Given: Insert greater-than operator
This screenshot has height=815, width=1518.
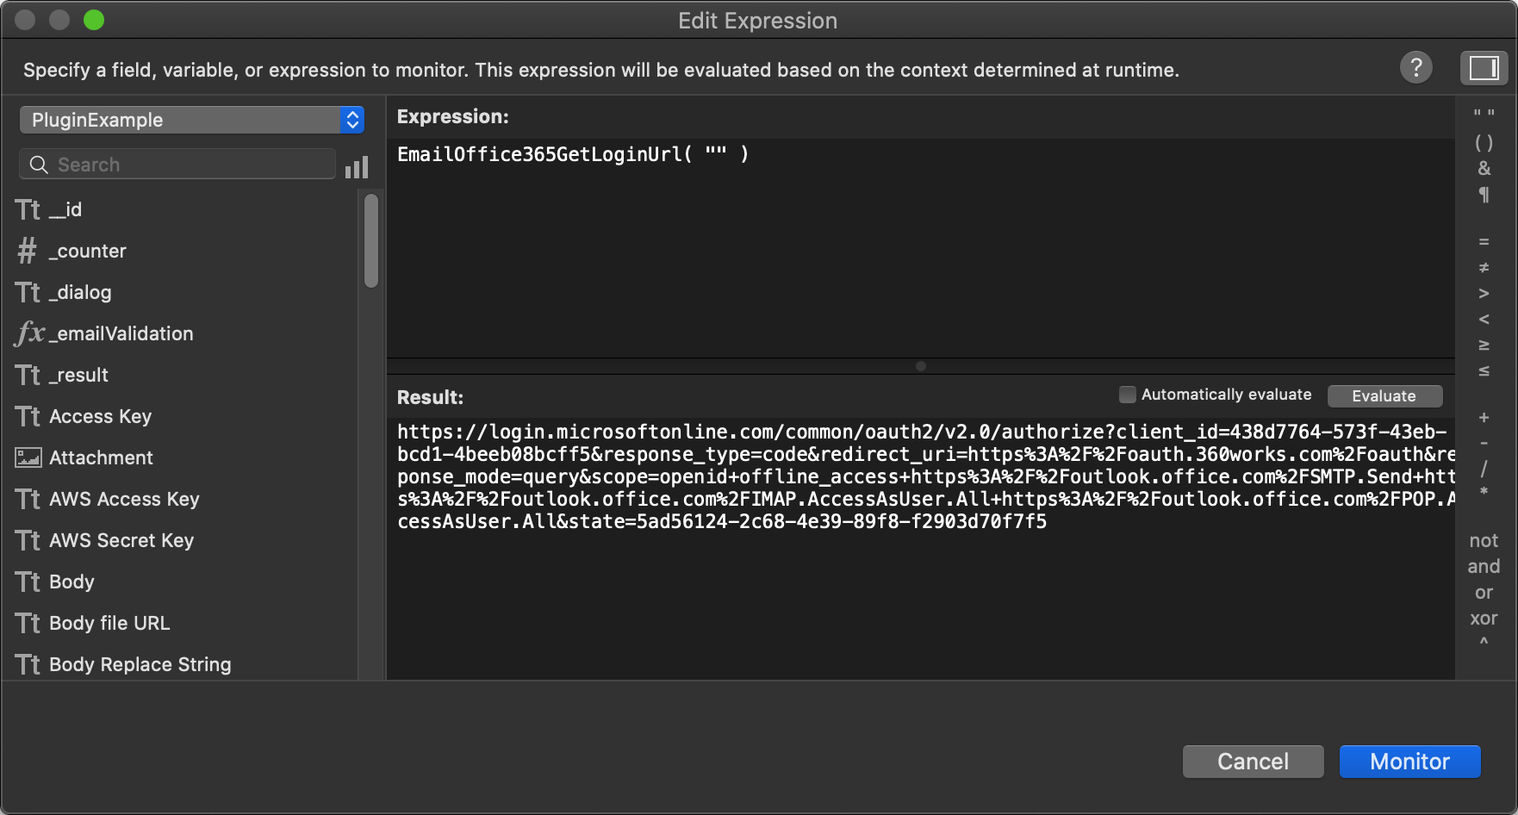Looking at the screenshot, I should click(x=1484, y=294).
